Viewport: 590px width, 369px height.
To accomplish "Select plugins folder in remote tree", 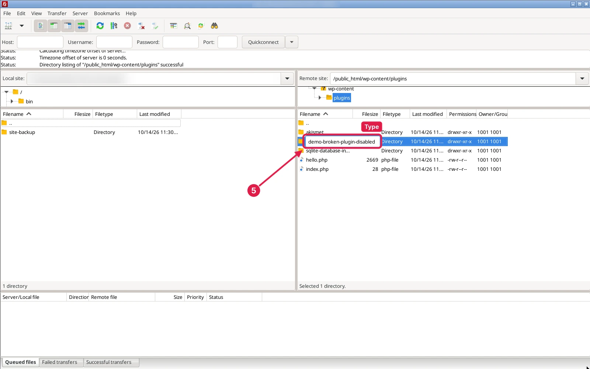I will tap(342, 98).
